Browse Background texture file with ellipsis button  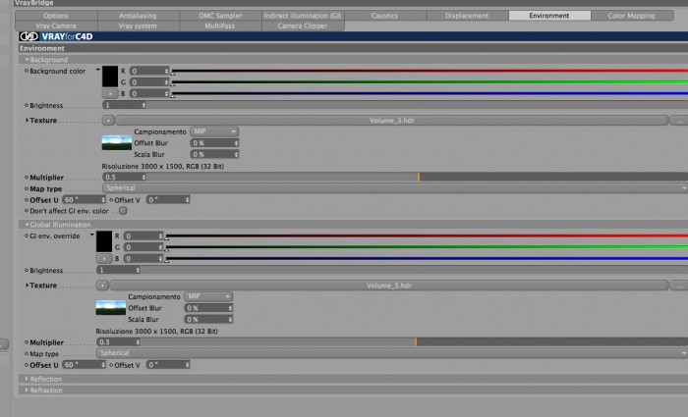pyautogui.click(x=679, y=120)
